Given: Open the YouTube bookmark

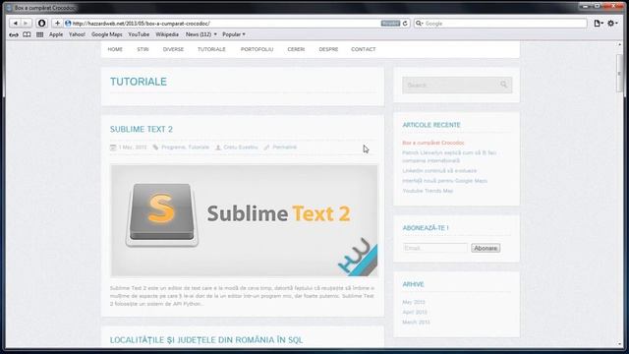Looking at the screenshot, I should click(139, 34).
